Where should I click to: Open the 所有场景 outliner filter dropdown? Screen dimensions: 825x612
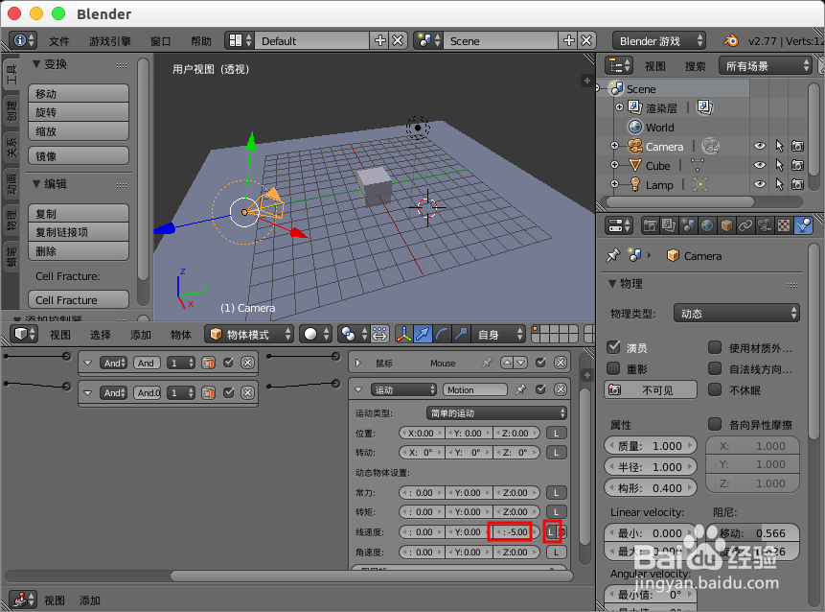point(765,66)
